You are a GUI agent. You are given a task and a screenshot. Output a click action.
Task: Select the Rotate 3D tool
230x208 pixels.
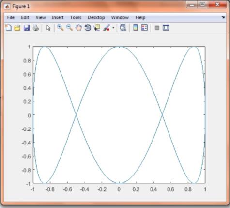coord(88,28)
